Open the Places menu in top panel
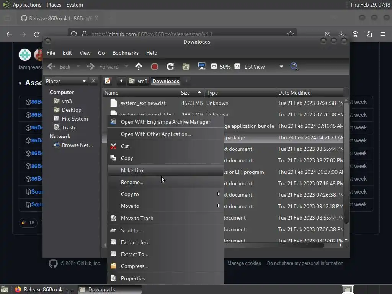This screenshot has width=392, height=294. 54,5
